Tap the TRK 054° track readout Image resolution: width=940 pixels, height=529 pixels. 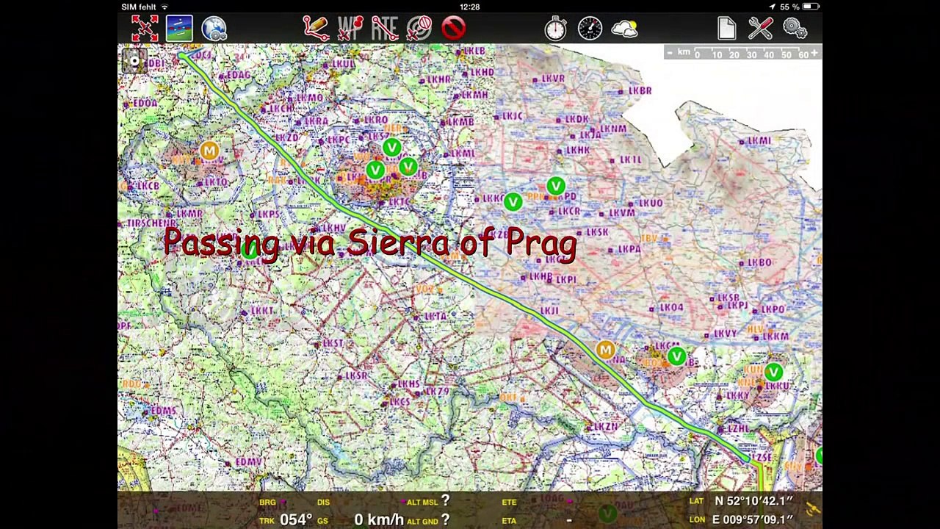click(286, 519)
